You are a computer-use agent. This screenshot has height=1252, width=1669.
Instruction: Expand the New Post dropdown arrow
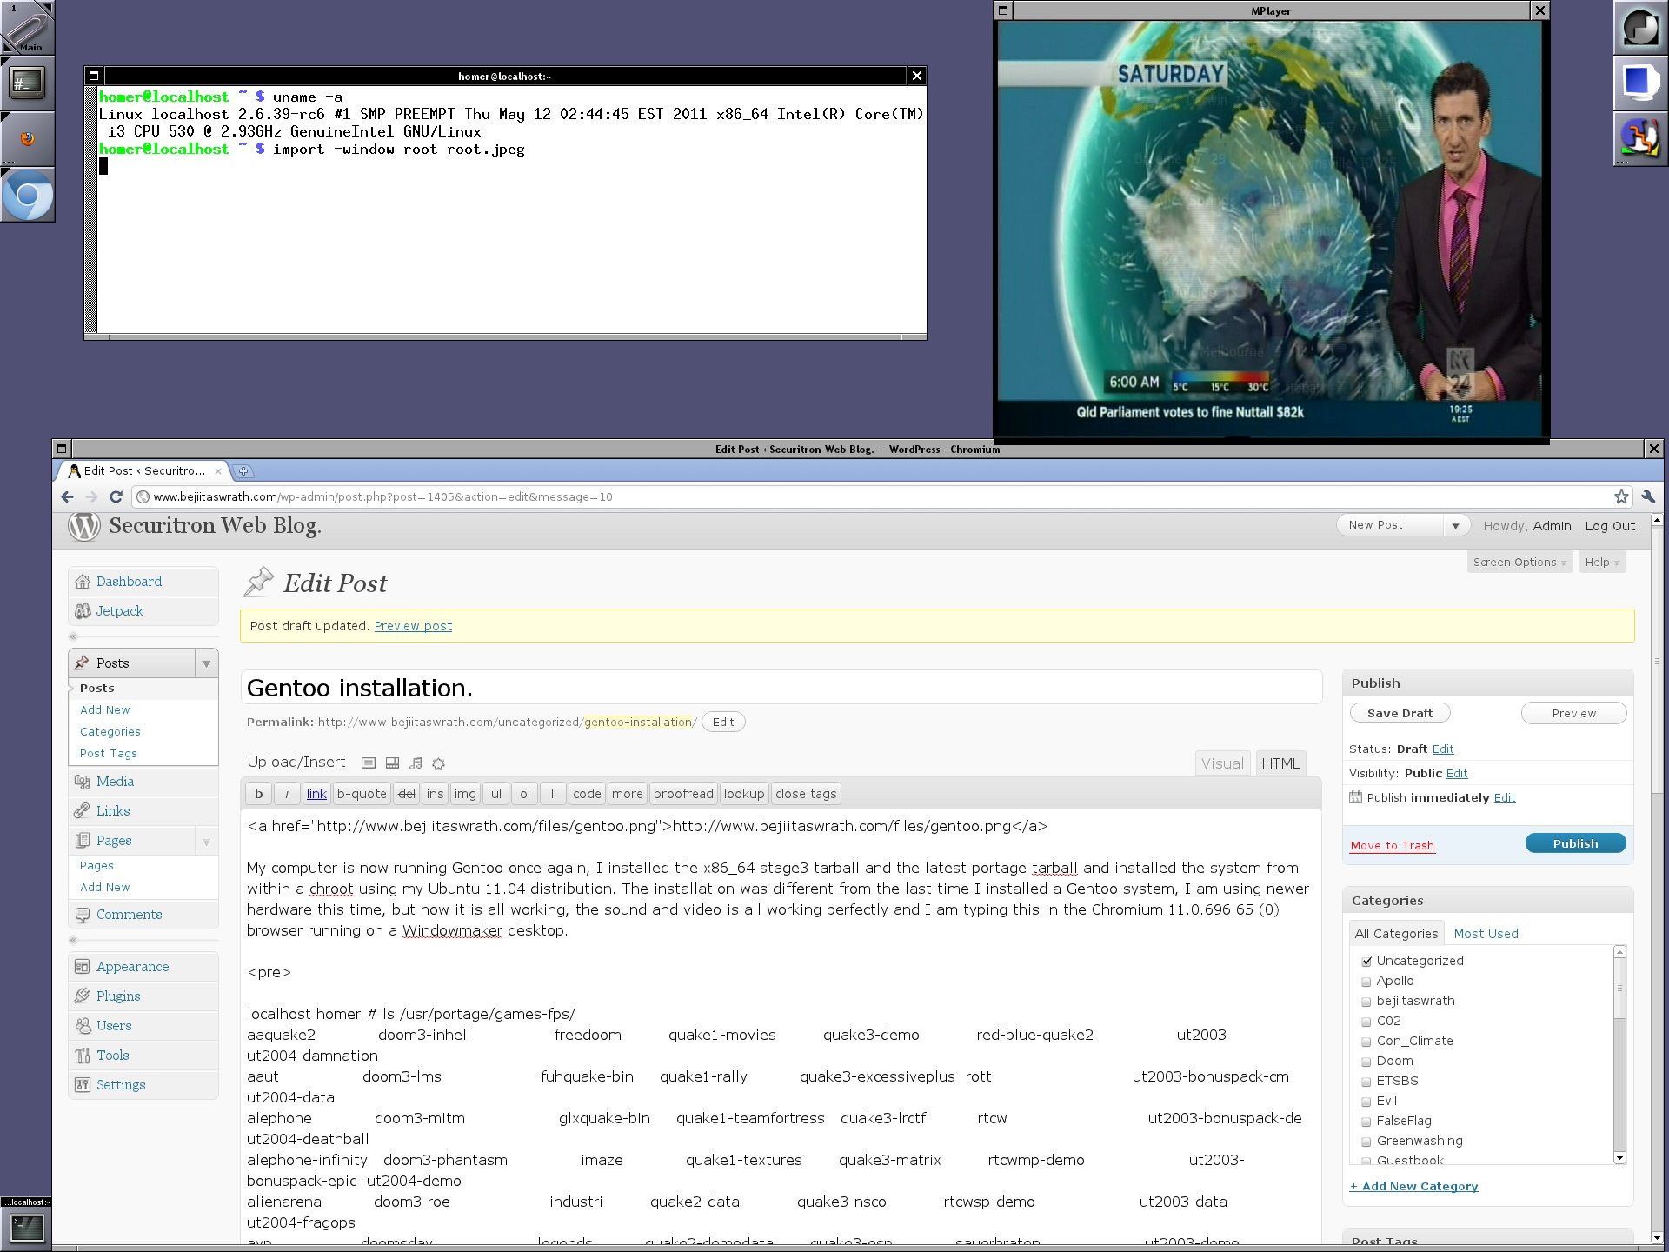pyautogui.click(x=1455, y=526)
